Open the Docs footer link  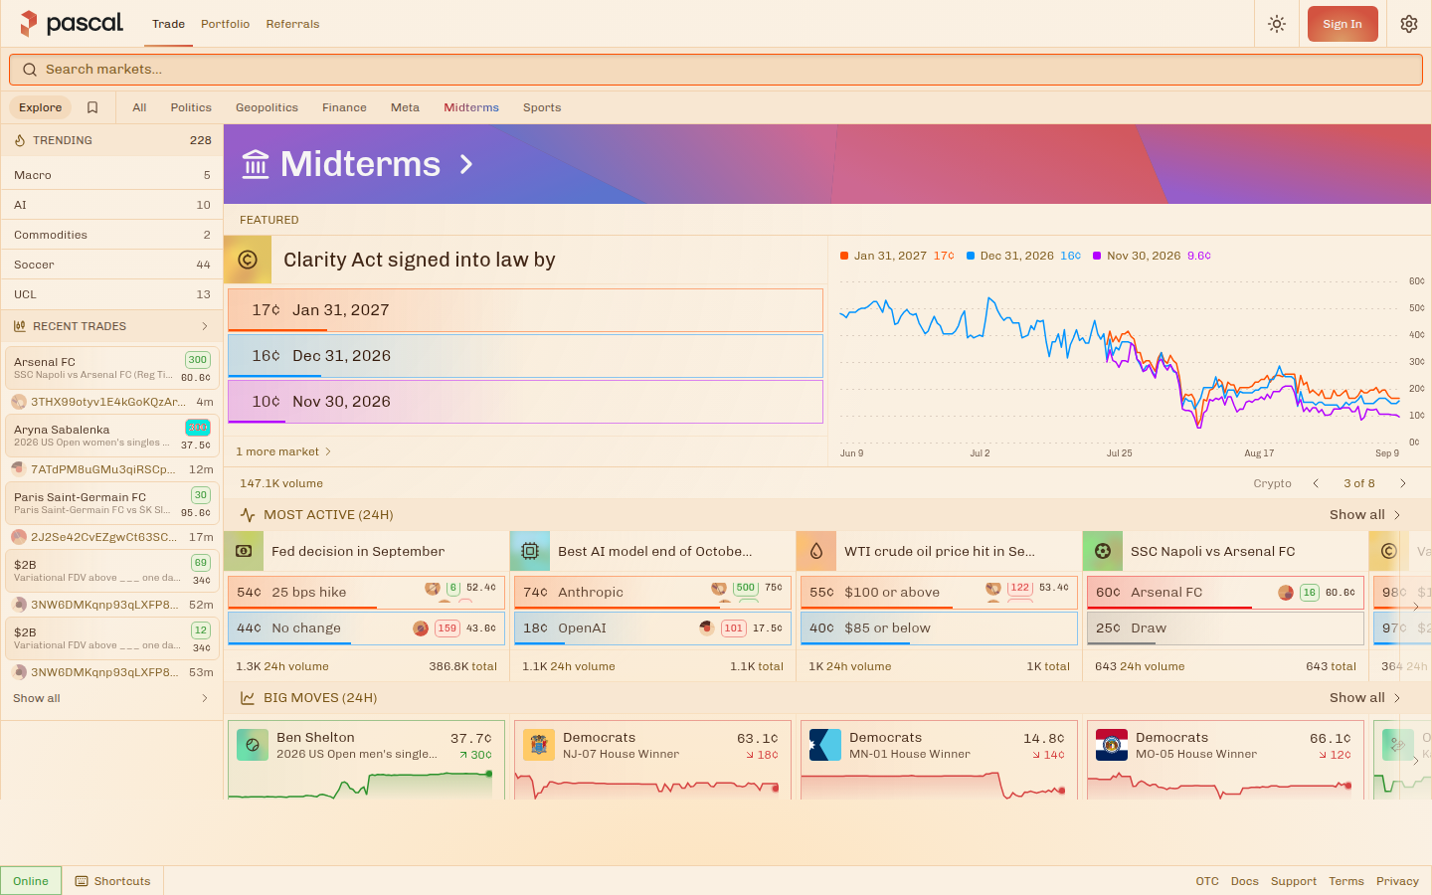pos(1244,881)
